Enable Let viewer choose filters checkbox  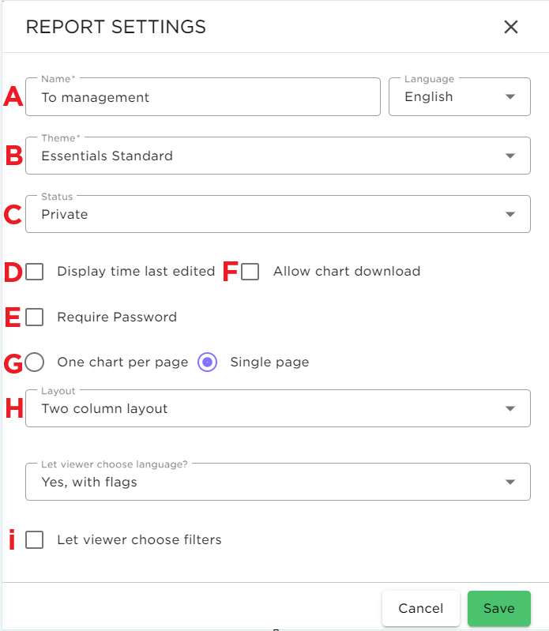34,539
